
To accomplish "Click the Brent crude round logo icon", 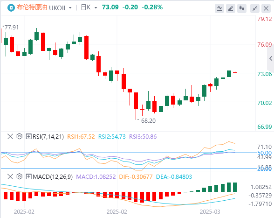I will 11,8.
